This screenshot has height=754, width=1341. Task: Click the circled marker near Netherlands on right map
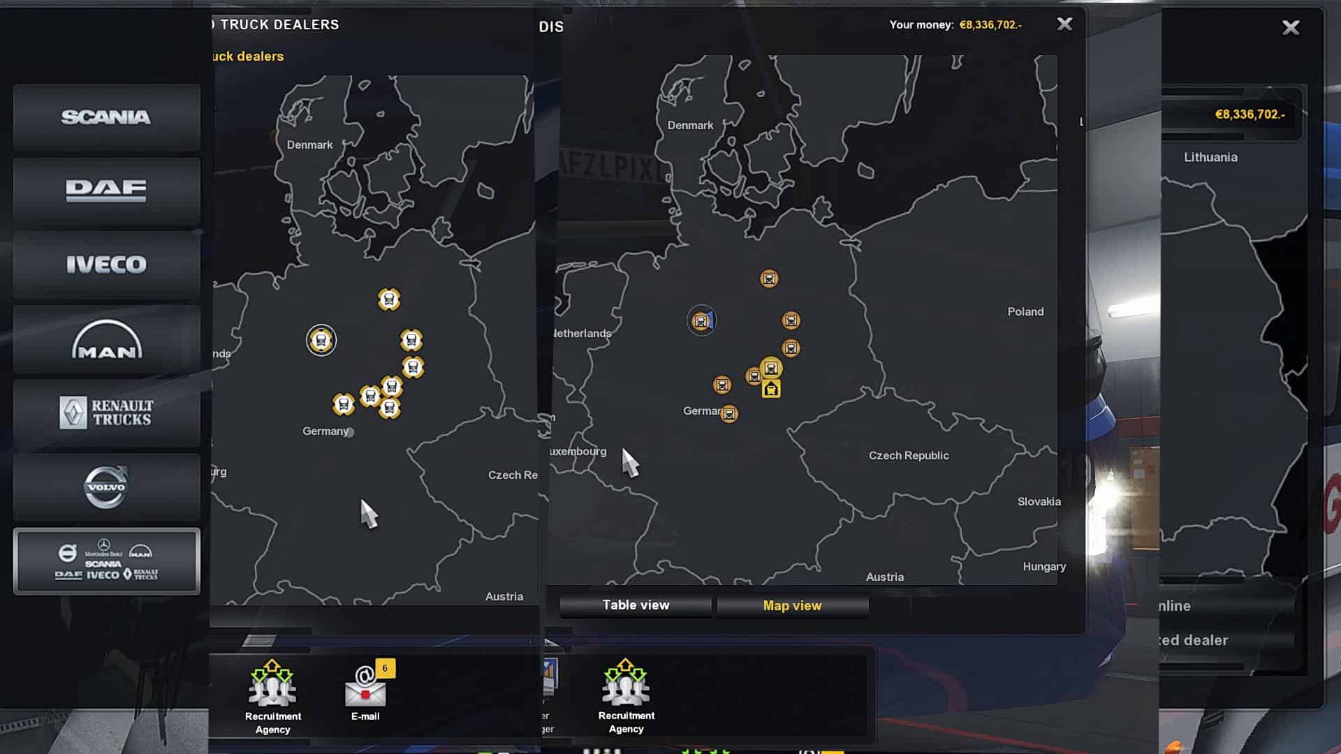tap(701, 321)
